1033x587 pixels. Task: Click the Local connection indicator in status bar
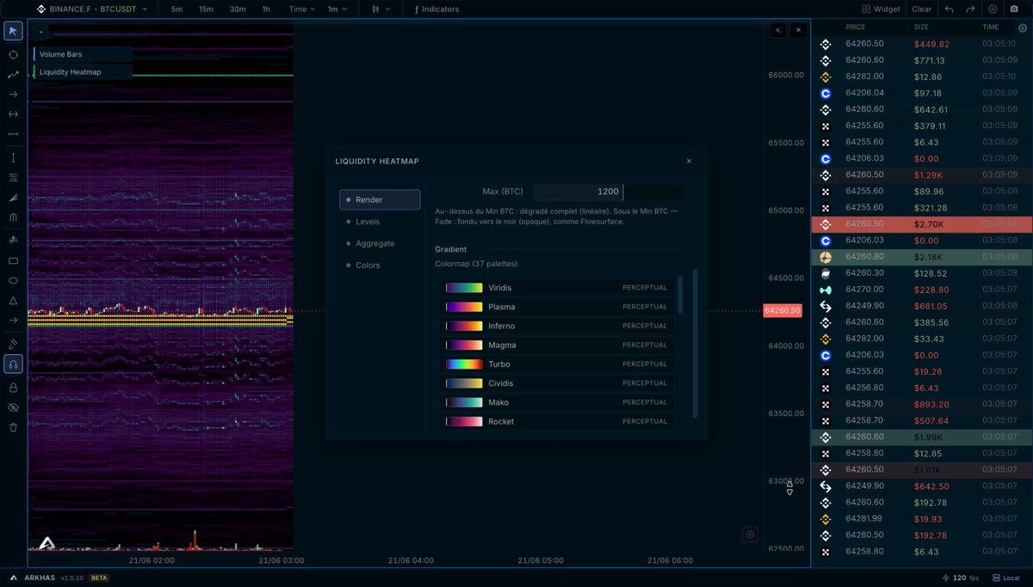click(x=1005, y=578)
